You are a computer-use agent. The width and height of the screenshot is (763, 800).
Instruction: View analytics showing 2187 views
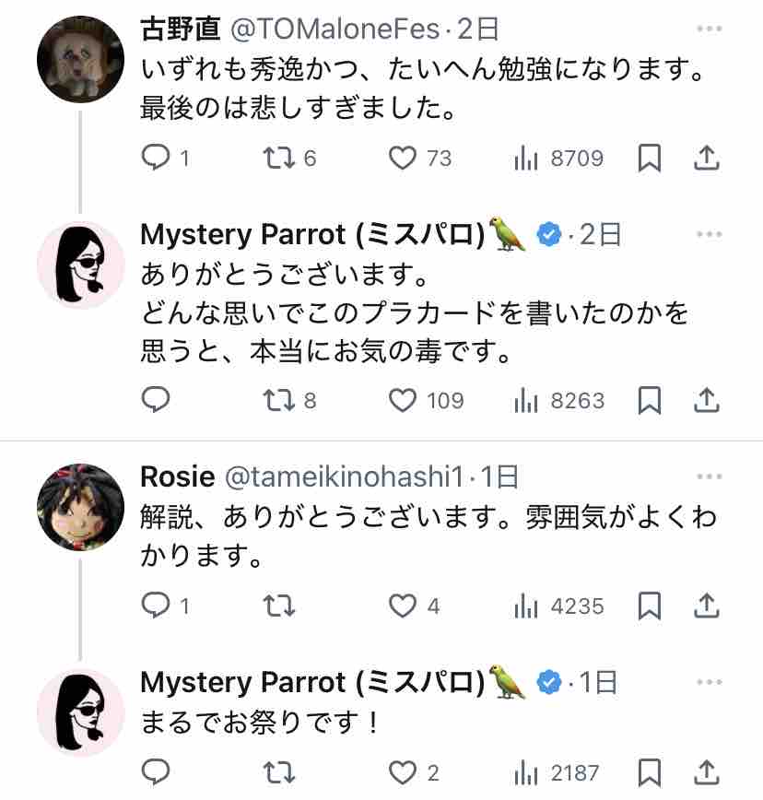525,772
